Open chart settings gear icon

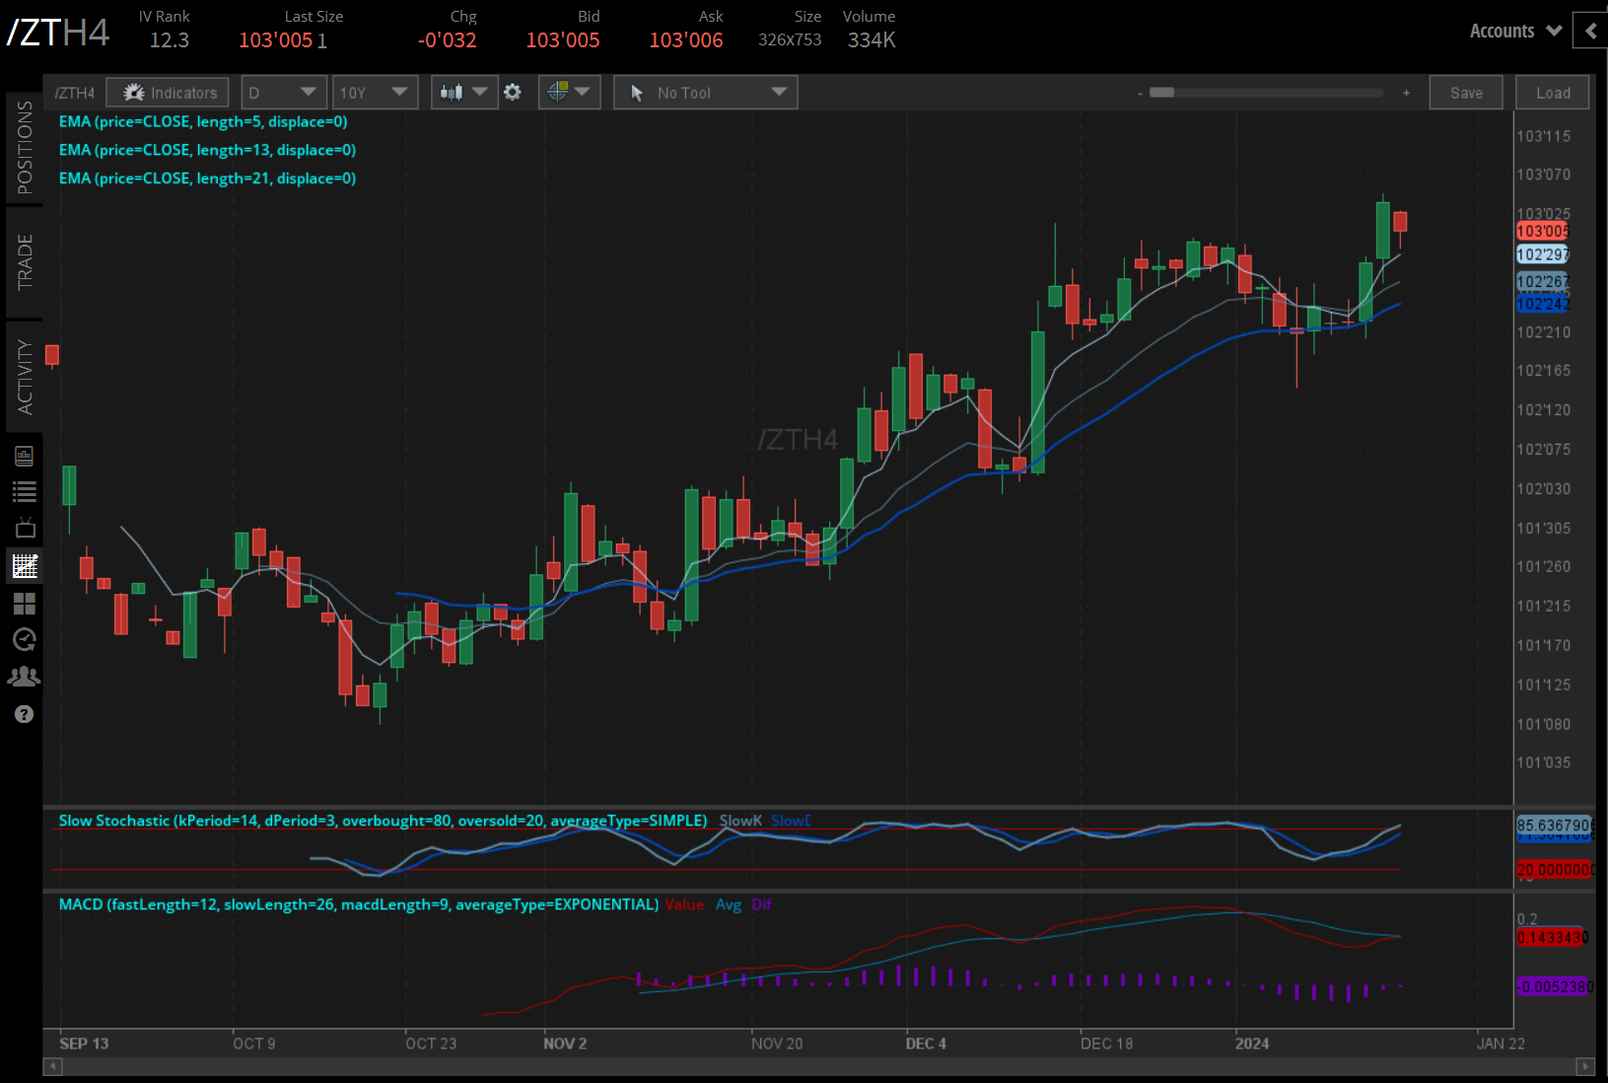pos(513,93)
